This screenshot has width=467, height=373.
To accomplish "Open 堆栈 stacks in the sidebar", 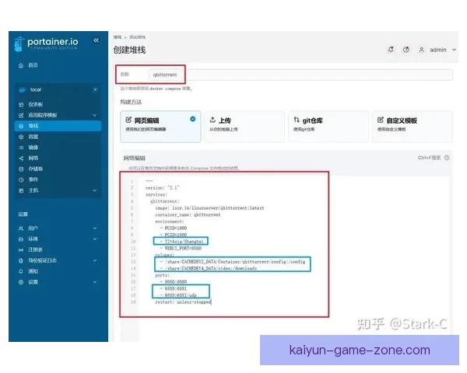I will 33,125.
